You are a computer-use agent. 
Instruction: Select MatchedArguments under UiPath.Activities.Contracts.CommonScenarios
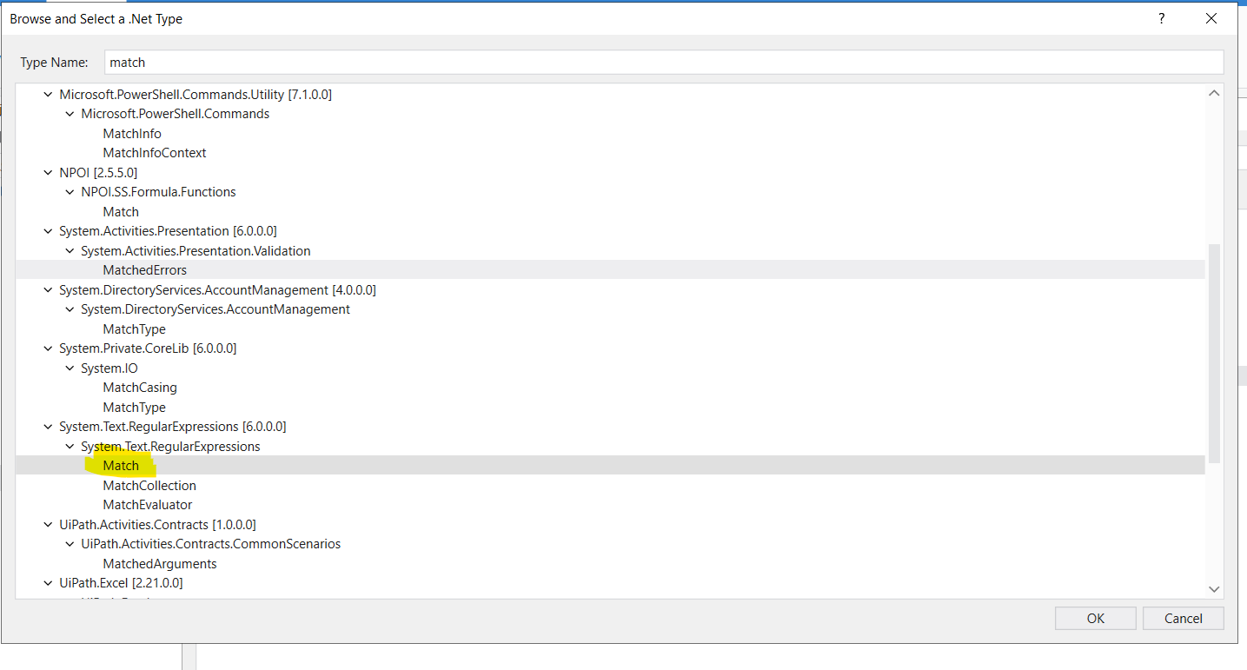159,563
